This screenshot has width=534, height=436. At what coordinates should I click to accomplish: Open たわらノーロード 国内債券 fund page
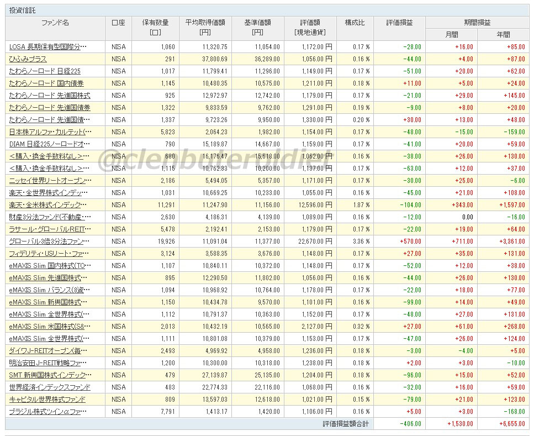point(46,83)
